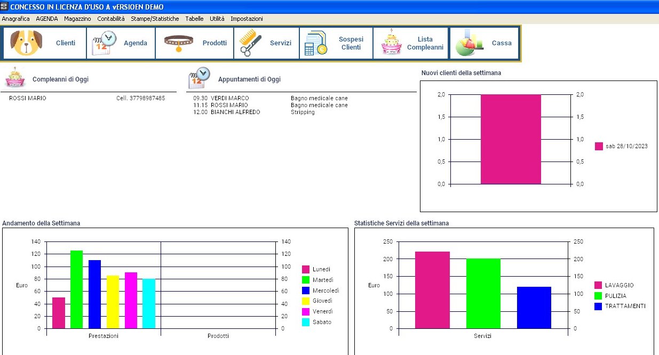Open the Contabilità menu

111,19
